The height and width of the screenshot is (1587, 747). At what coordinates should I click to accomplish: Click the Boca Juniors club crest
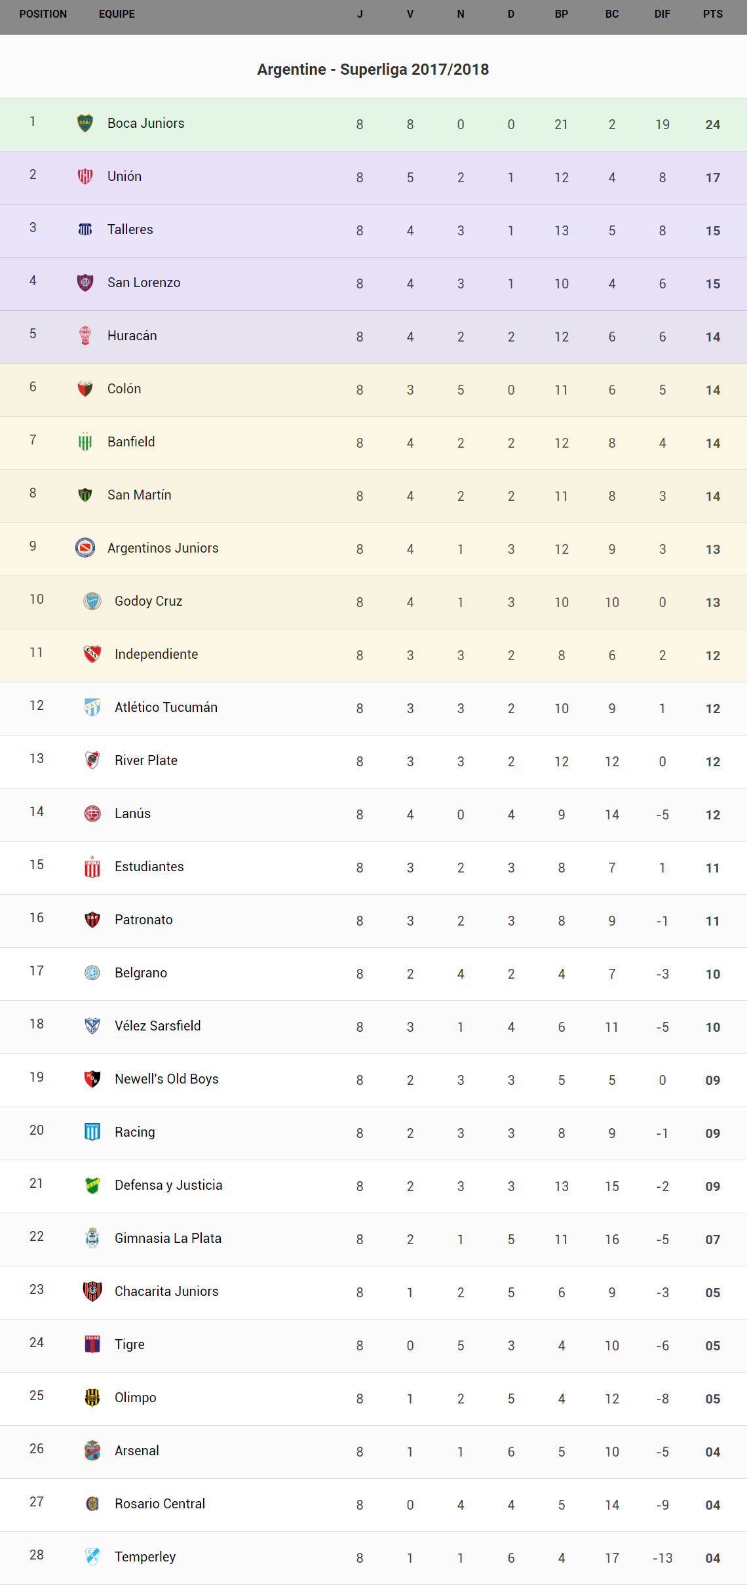click(85, 123)
